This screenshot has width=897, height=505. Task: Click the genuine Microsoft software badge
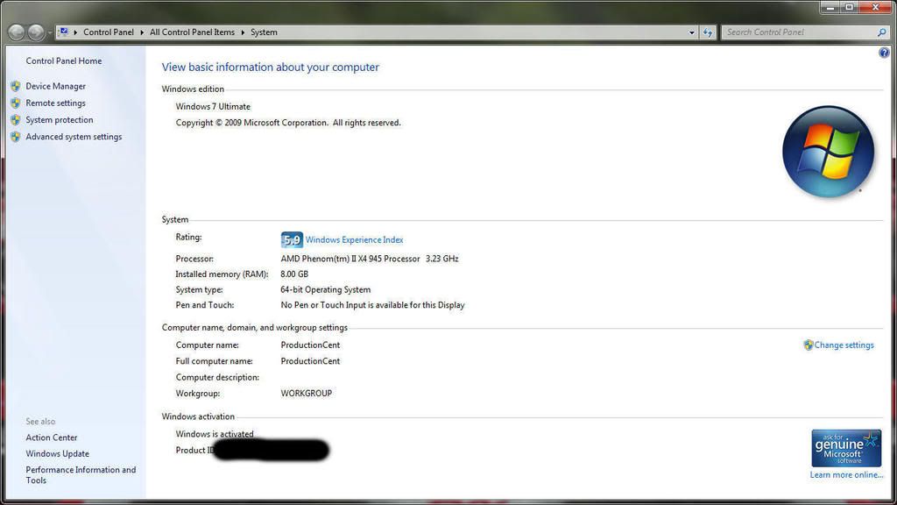tap(846, 448)
